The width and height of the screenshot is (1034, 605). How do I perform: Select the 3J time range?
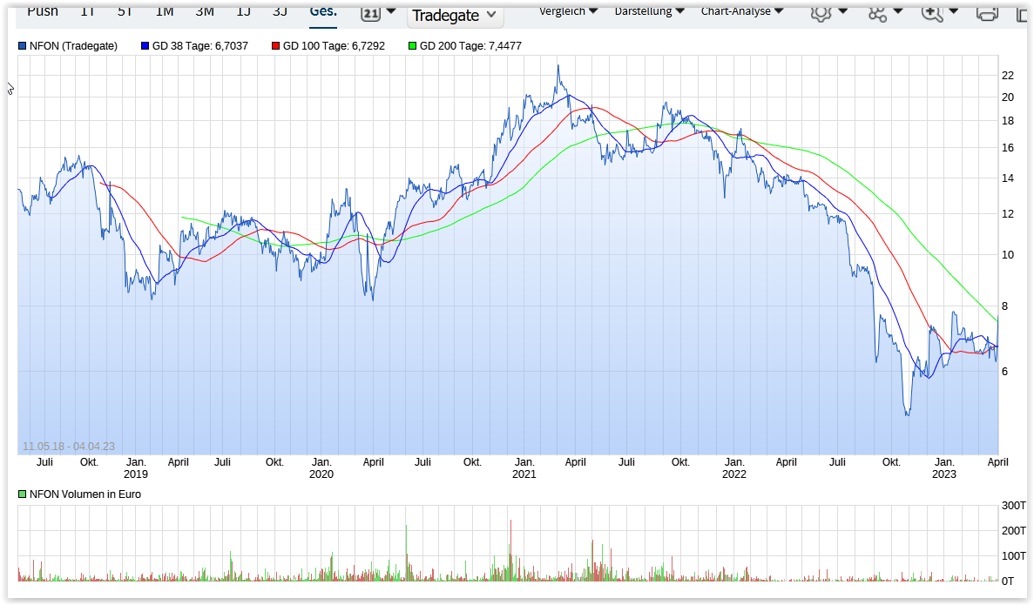pos(280,11)
